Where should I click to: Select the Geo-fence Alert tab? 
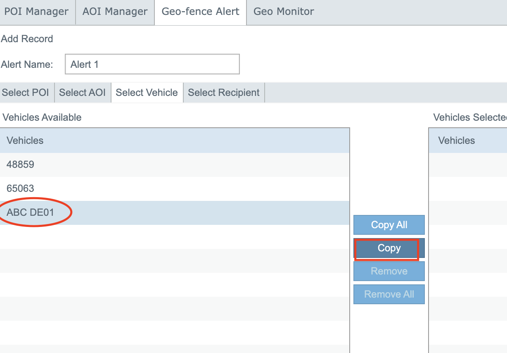click(x=200, y=12)
